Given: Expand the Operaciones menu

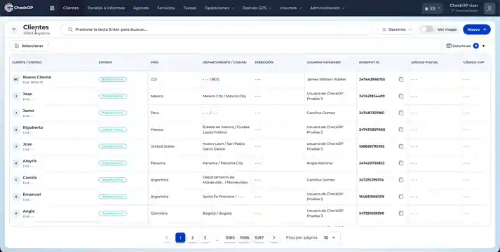Looking at the screenshot, I should coord(219,8).
